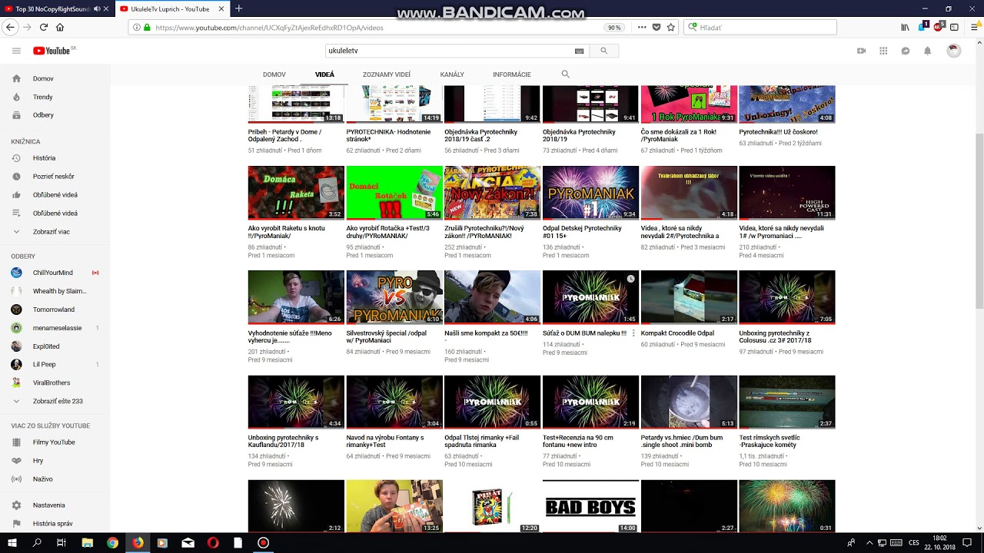Open Firefox hamburger menu
The width and height of the screenshot is (984, 553).
tap(973, 27)
